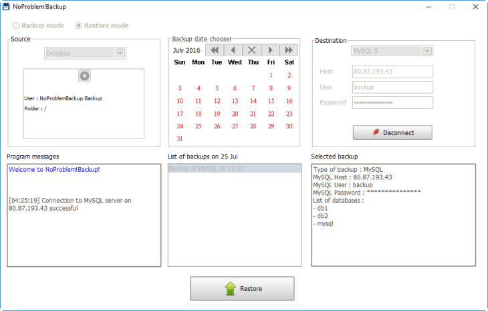
Task: Minimize the NoProblem!Backup window
Action: click(429, 7)
